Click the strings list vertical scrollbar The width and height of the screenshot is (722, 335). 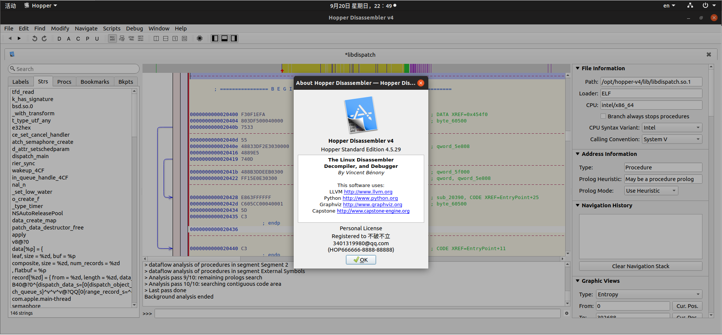pyautogui.click(x=134, y=199)
